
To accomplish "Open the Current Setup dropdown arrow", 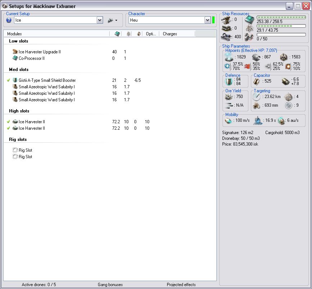I will coord(100,20).
